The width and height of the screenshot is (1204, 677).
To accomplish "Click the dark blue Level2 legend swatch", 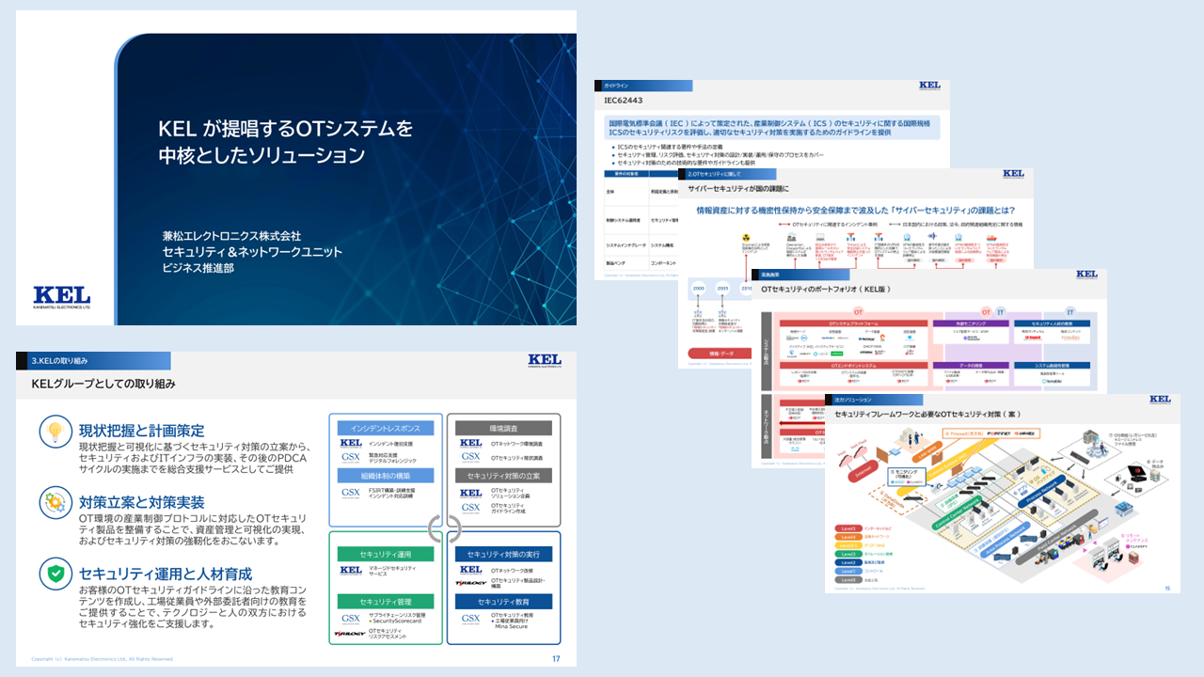I will click(847, 560).
